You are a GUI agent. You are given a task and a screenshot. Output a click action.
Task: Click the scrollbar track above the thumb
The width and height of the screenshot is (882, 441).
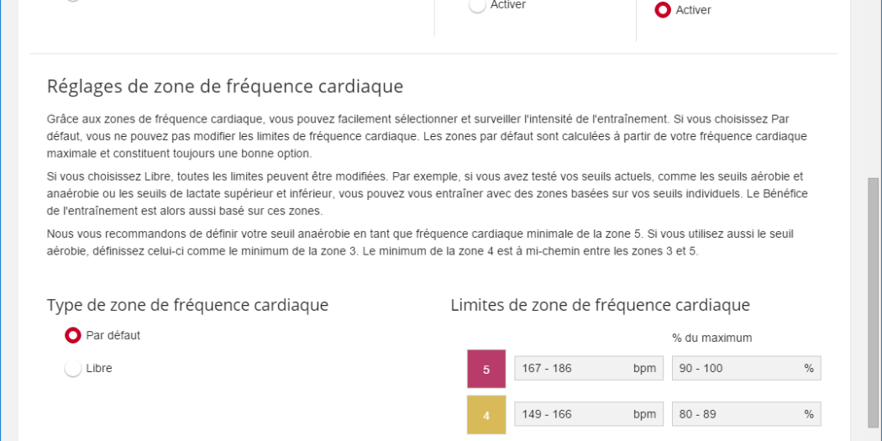point(874,84)
